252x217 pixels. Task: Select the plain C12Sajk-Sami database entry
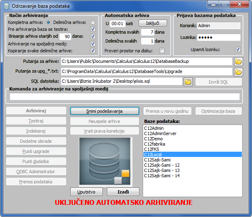pos(193,160)
